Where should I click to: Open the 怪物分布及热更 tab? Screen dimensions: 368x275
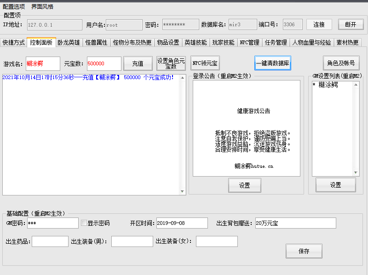click(132, 42)
